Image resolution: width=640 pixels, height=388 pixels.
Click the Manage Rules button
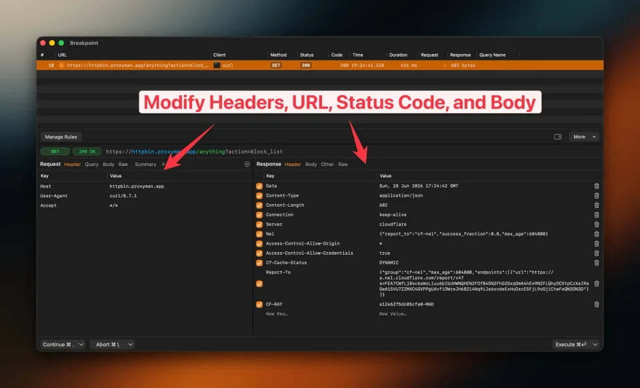pos(61,137)
